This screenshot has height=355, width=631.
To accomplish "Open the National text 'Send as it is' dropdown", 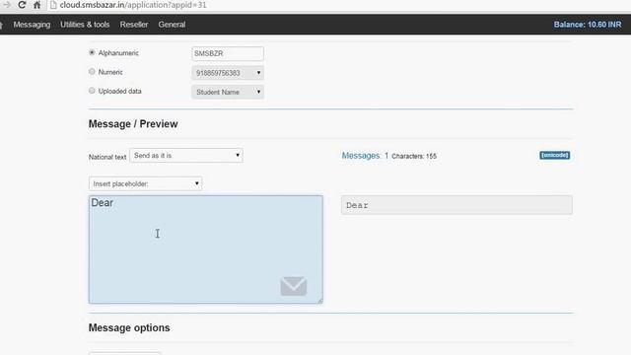I will click(x=186, y=156).
